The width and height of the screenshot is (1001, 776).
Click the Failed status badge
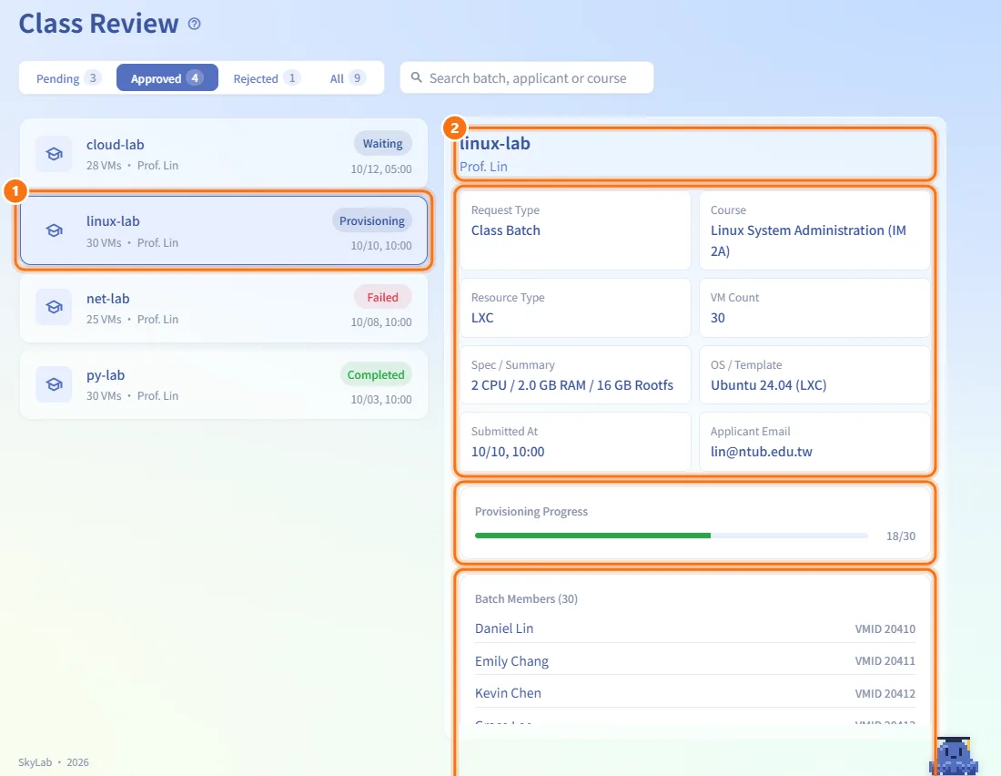pyautogui.click(x=382, y=297)
